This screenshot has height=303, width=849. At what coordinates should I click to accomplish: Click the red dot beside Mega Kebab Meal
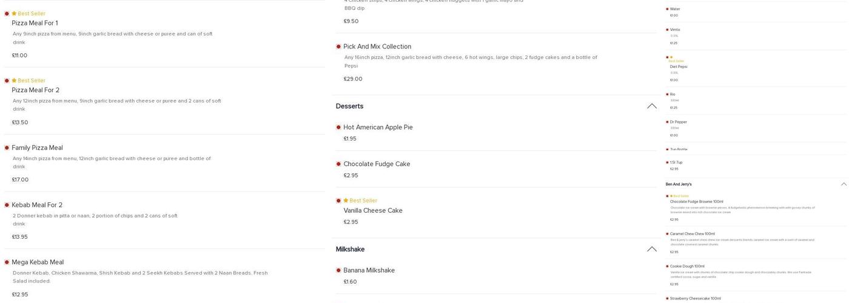[x=7, y=262]
